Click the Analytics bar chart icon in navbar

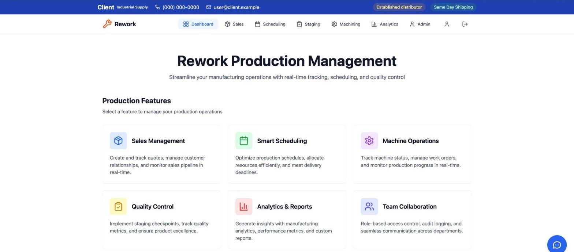tap(374, 24)
